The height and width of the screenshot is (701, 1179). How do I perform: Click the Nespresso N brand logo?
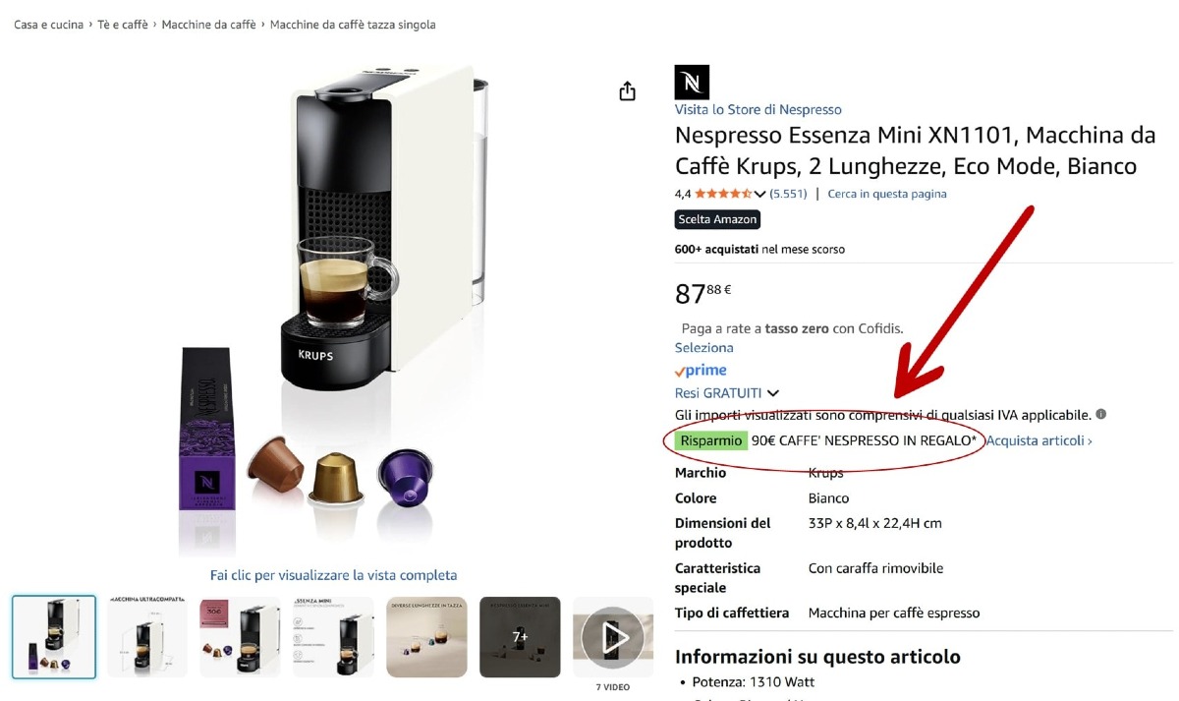691,83
